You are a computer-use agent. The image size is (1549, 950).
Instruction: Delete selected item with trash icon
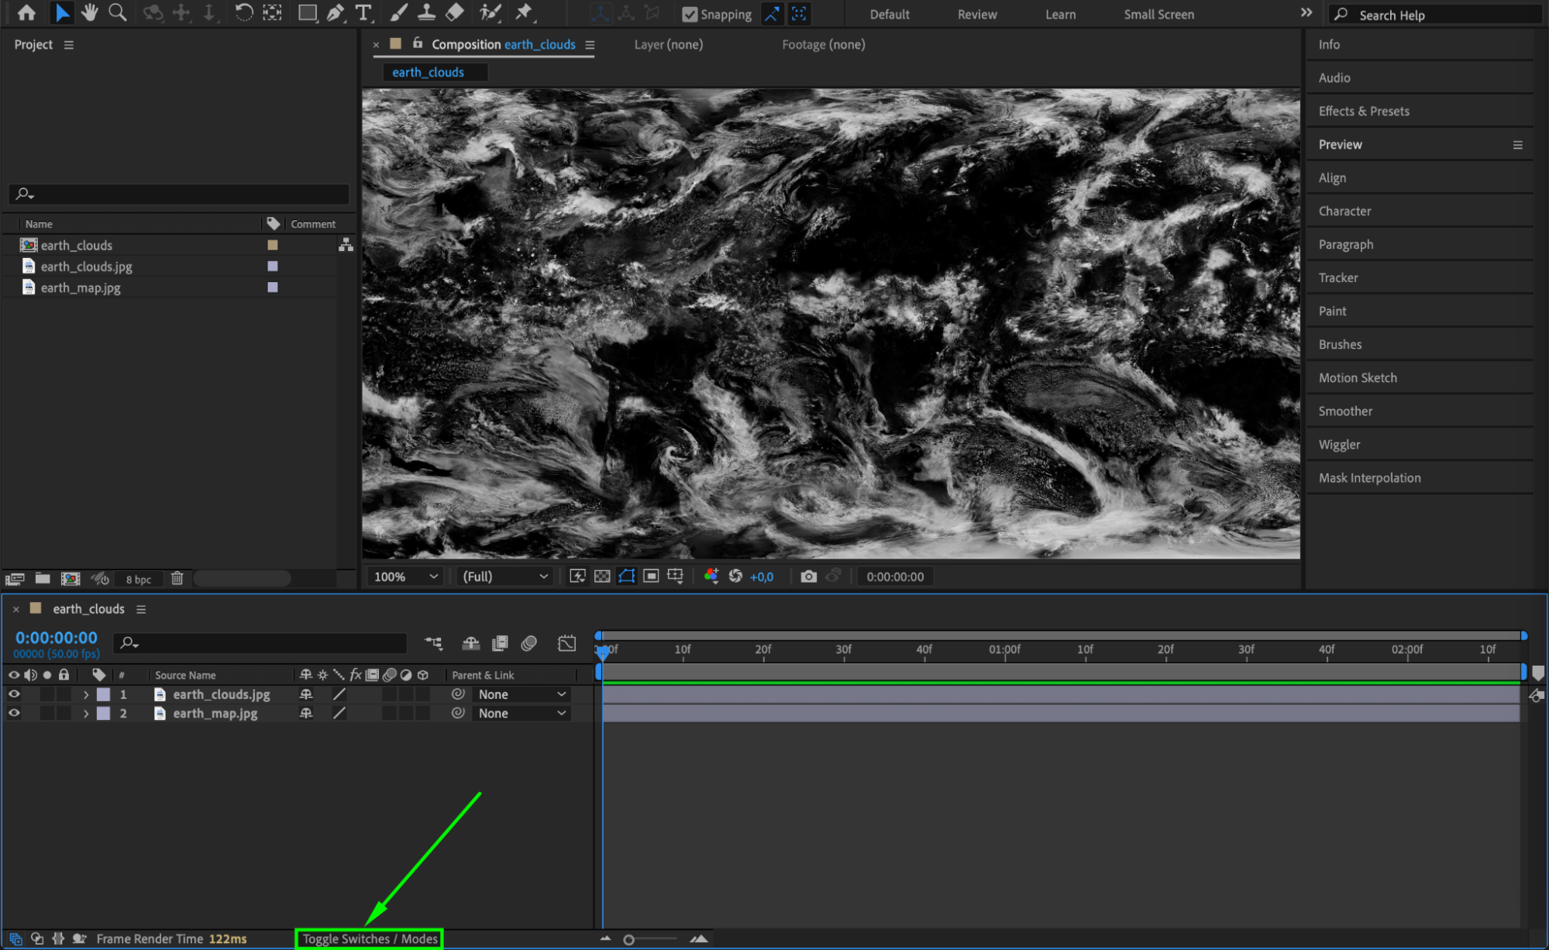(x=177, y=579)
